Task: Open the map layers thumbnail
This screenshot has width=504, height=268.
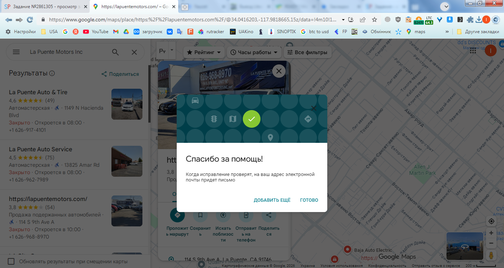Action: click(465, 246)
